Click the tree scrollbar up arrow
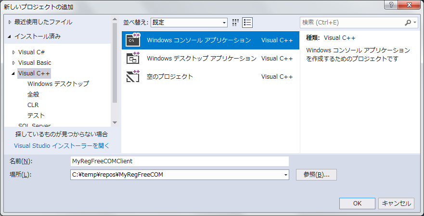 click(115, 19)
